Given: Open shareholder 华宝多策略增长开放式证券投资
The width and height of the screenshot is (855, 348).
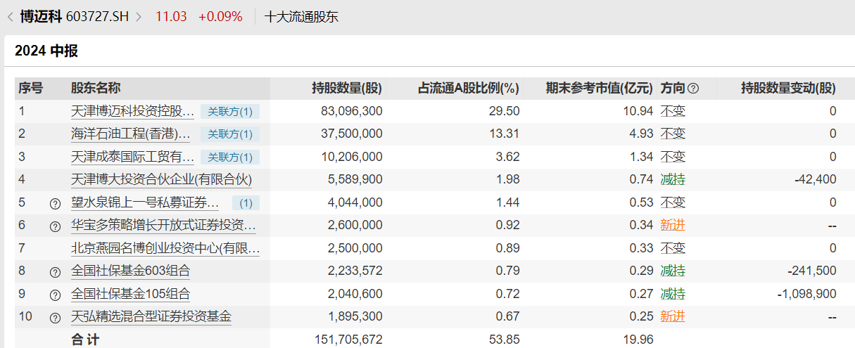Looking at the screenshot, I should click(x=163, y=226).
